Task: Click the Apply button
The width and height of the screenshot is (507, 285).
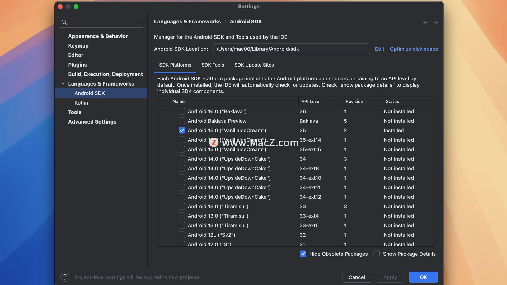Action: 390,277
